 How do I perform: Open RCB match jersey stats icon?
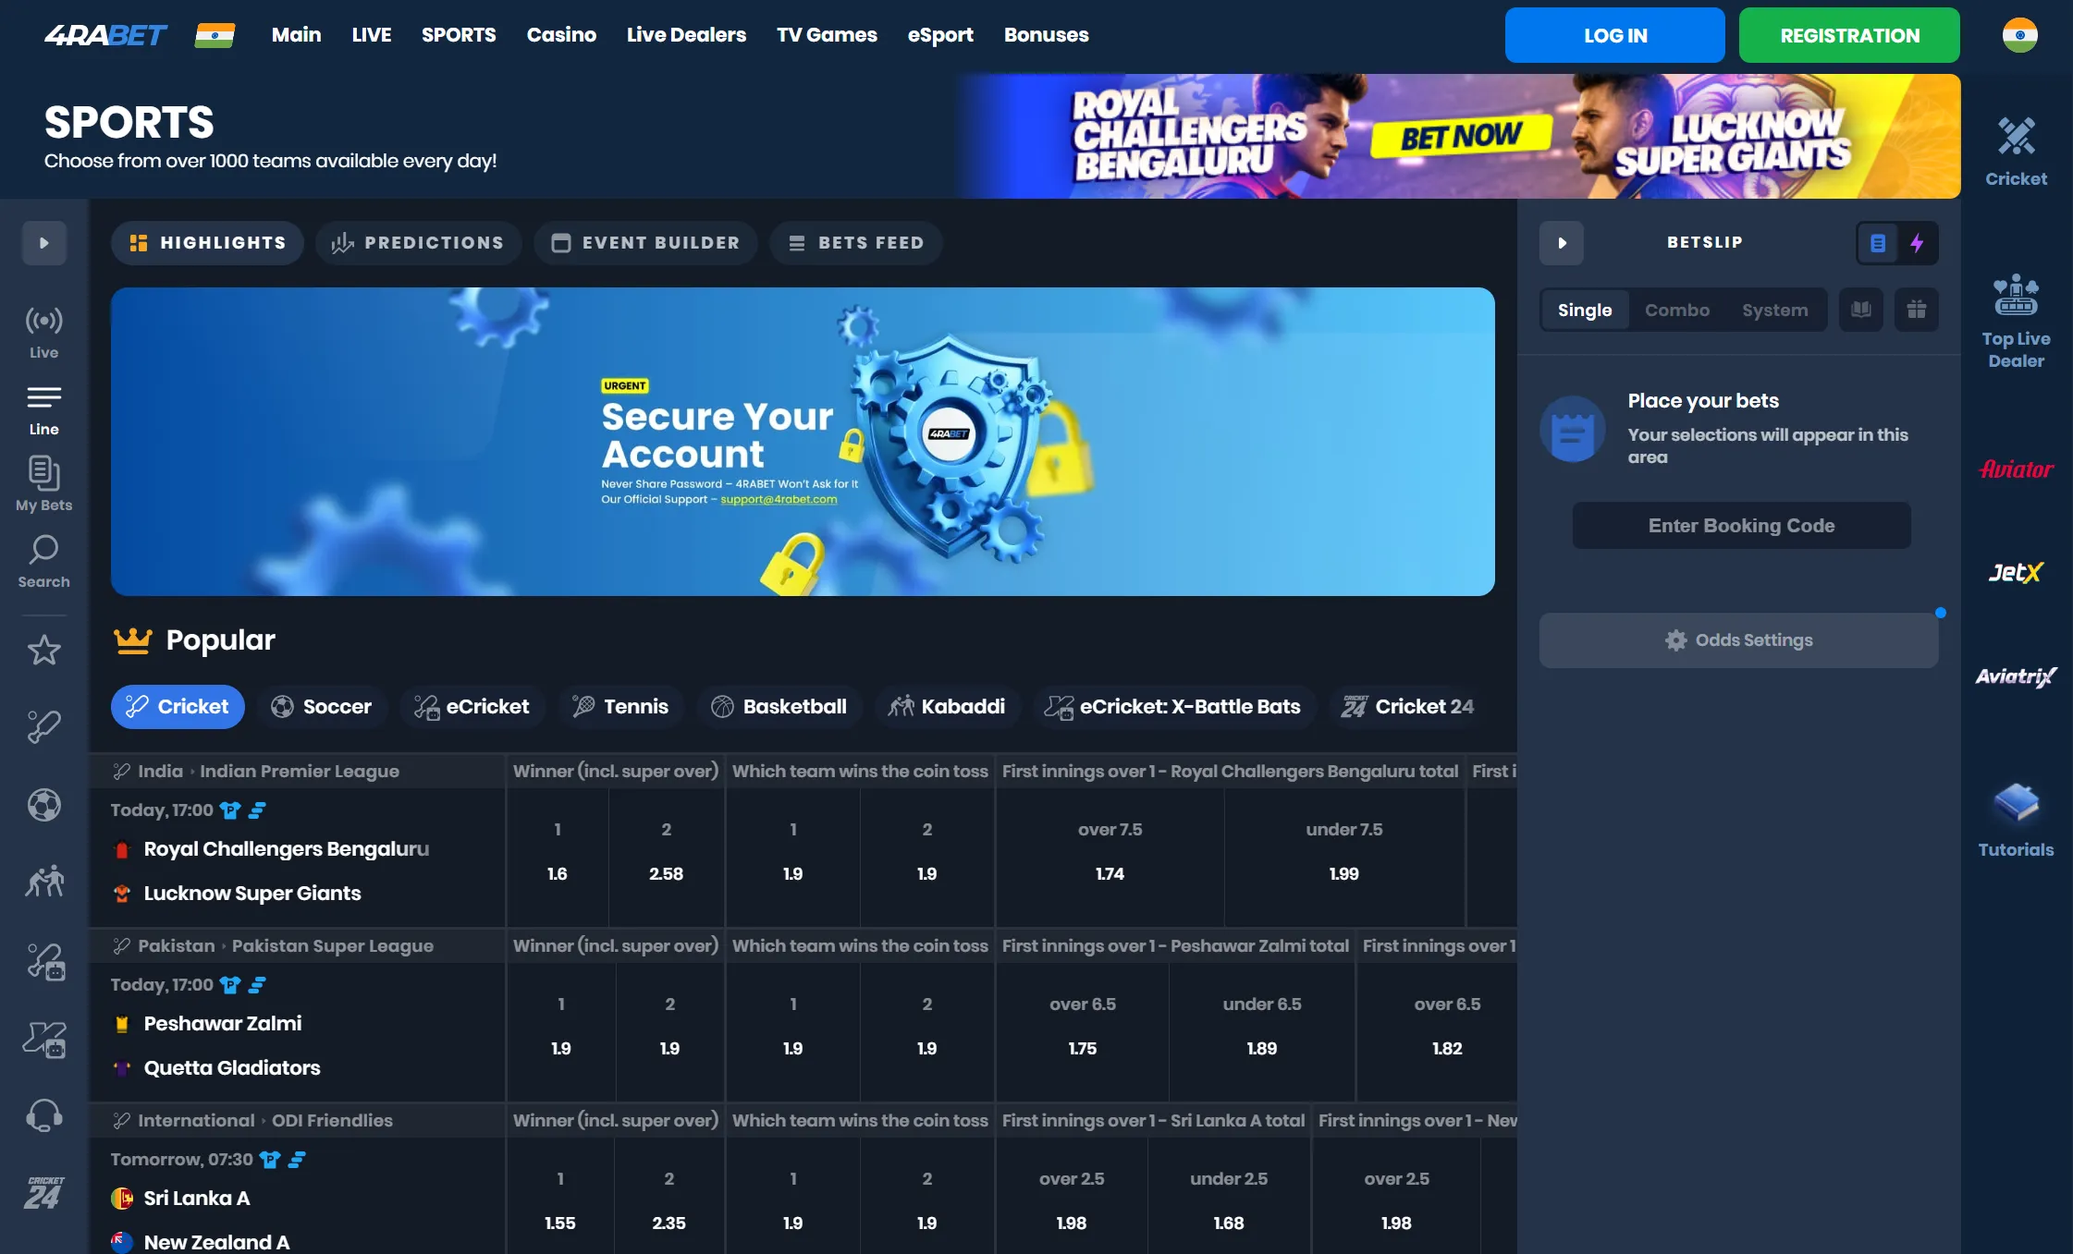pos(230,810)
